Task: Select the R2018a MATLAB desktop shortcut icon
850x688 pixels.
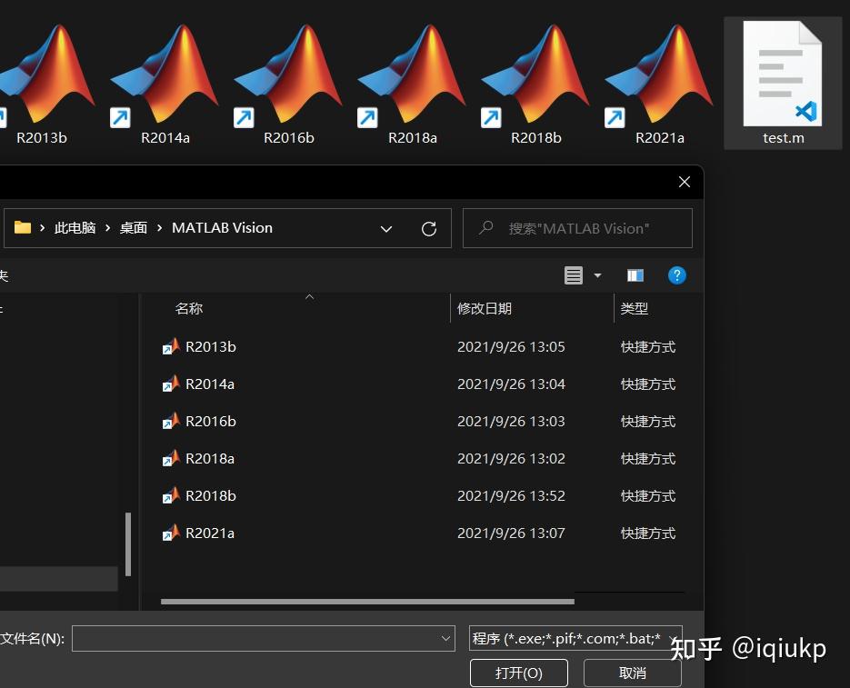Action: (x=412, y=75)
